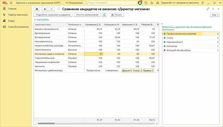
Task: Click thumbs-up icon for Статус
Action: [165, 38]
